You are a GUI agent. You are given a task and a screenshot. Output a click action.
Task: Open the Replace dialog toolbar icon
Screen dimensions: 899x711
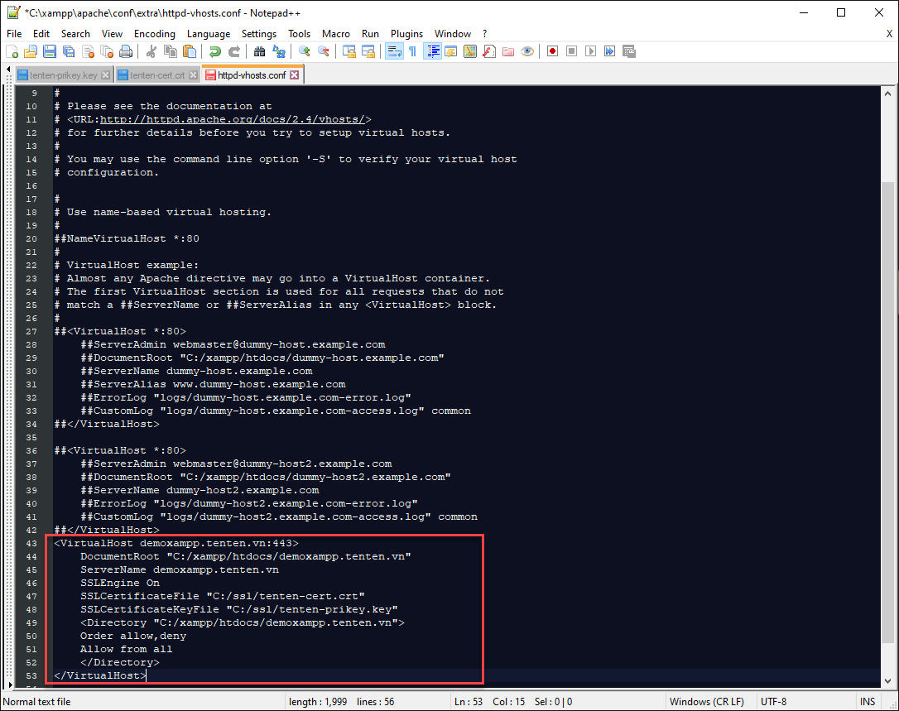279,51
